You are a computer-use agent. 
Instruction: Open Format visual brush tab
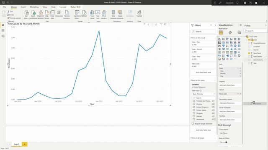tap(230, 32)
